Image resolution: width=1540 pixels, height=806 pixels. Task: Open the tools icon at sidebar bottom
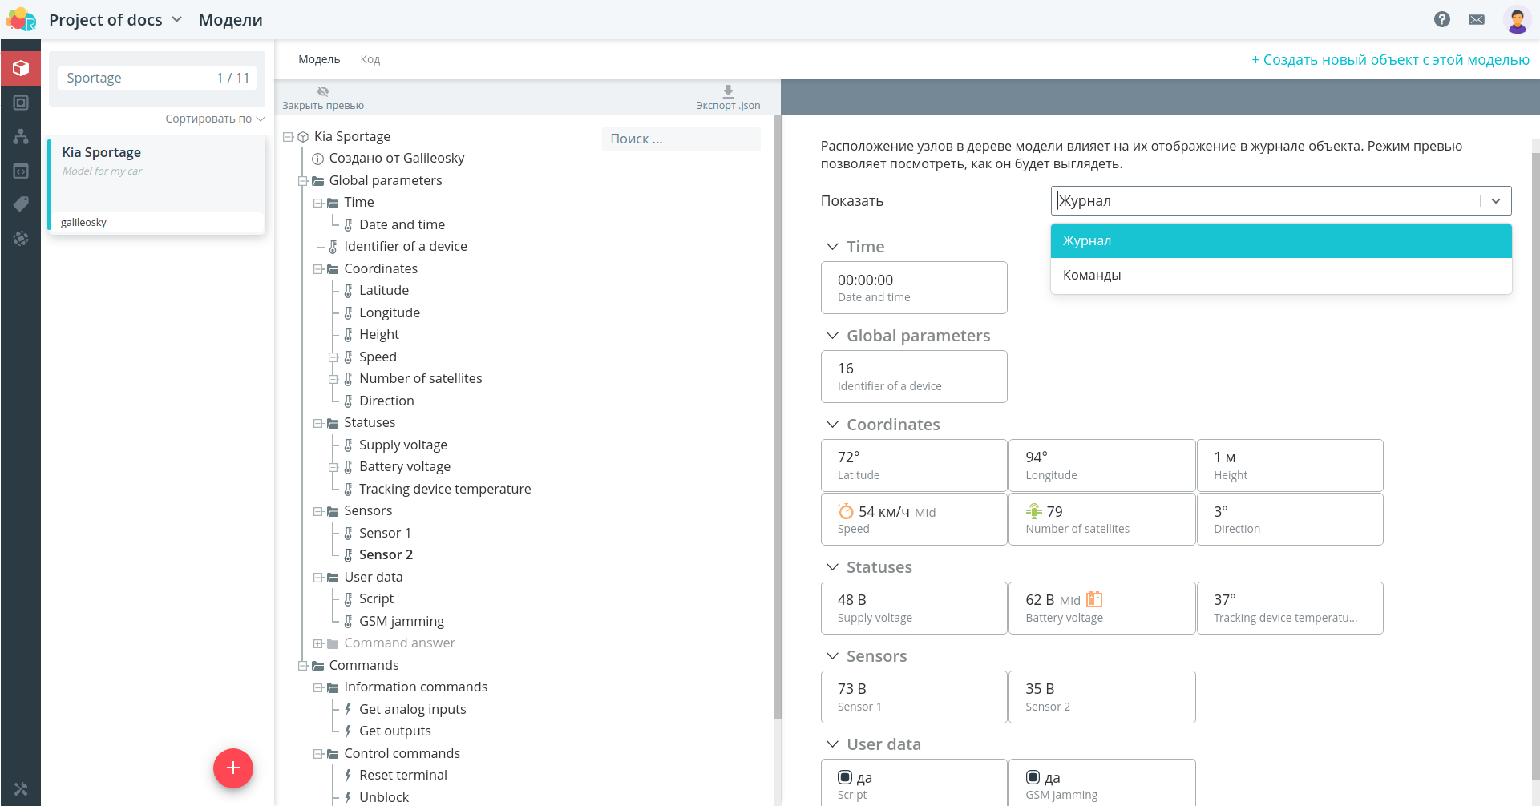pyautogui.click(x=21, y=788)
